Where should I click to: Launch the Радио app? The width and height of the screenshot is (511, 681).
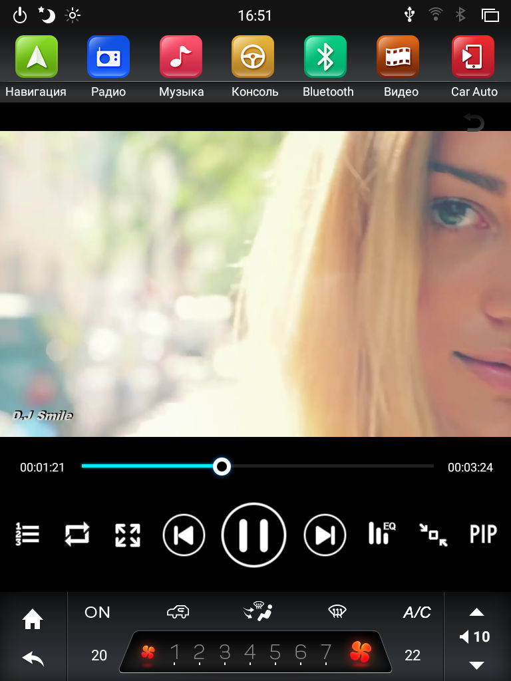[x=108, y=57]
